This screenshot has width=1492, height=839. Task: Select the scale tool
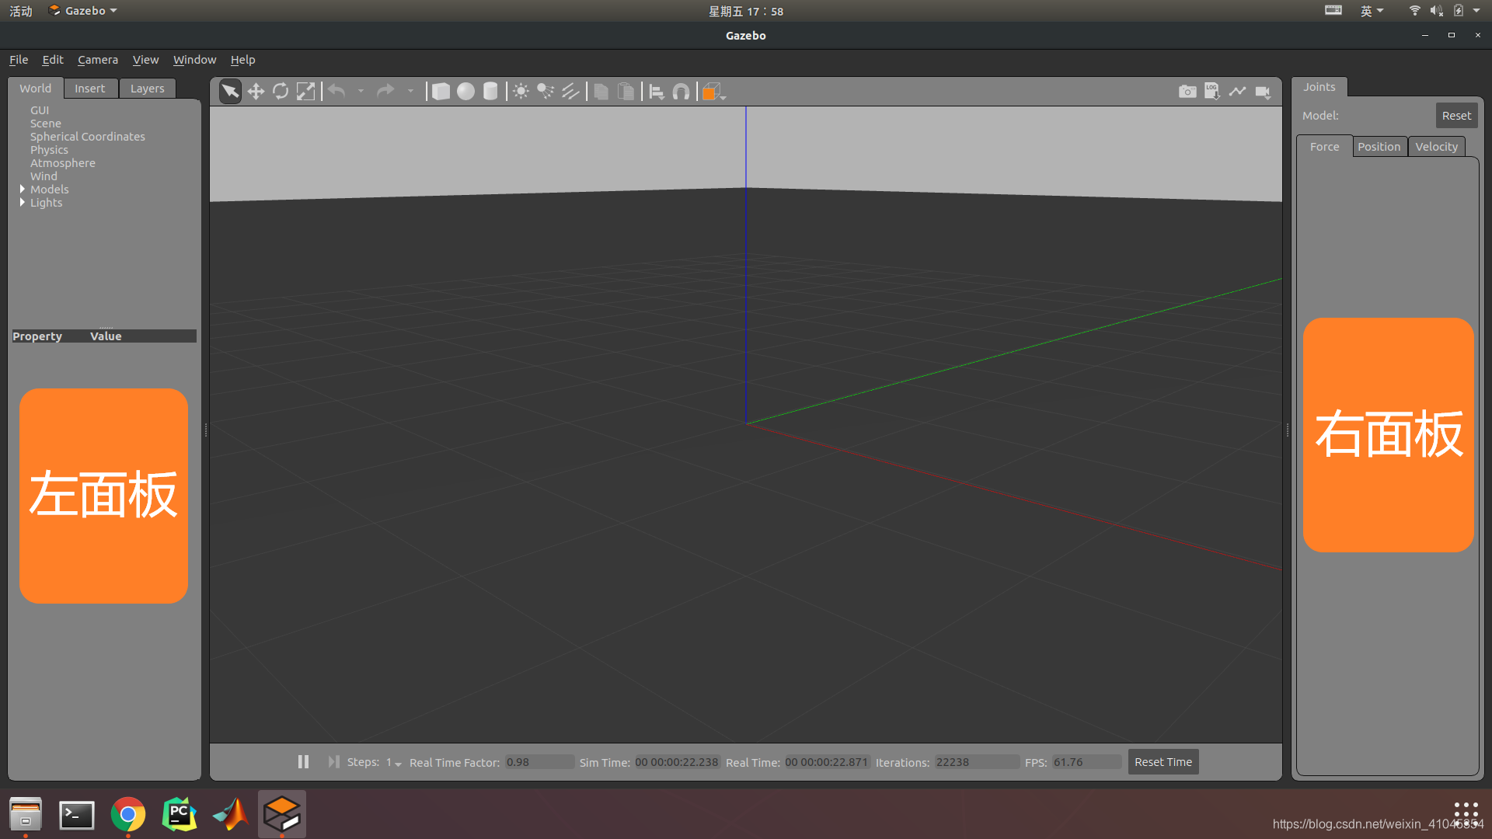[x=305, y=91]
